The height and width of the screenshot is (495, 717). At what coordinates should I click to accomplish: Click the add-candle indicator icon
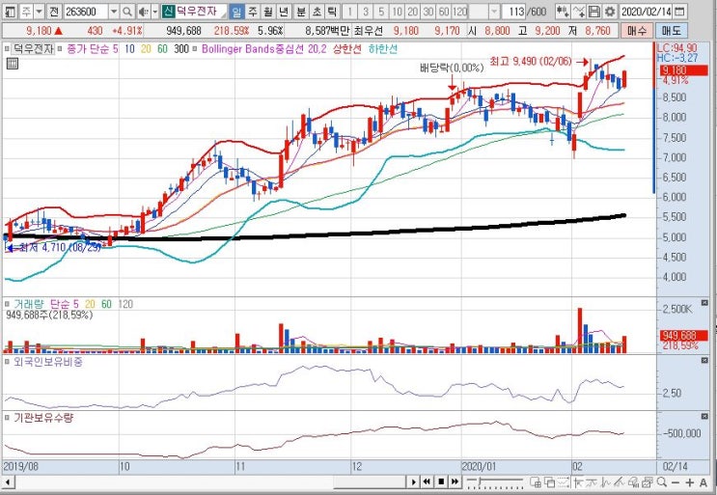click(x=564, y=11)
